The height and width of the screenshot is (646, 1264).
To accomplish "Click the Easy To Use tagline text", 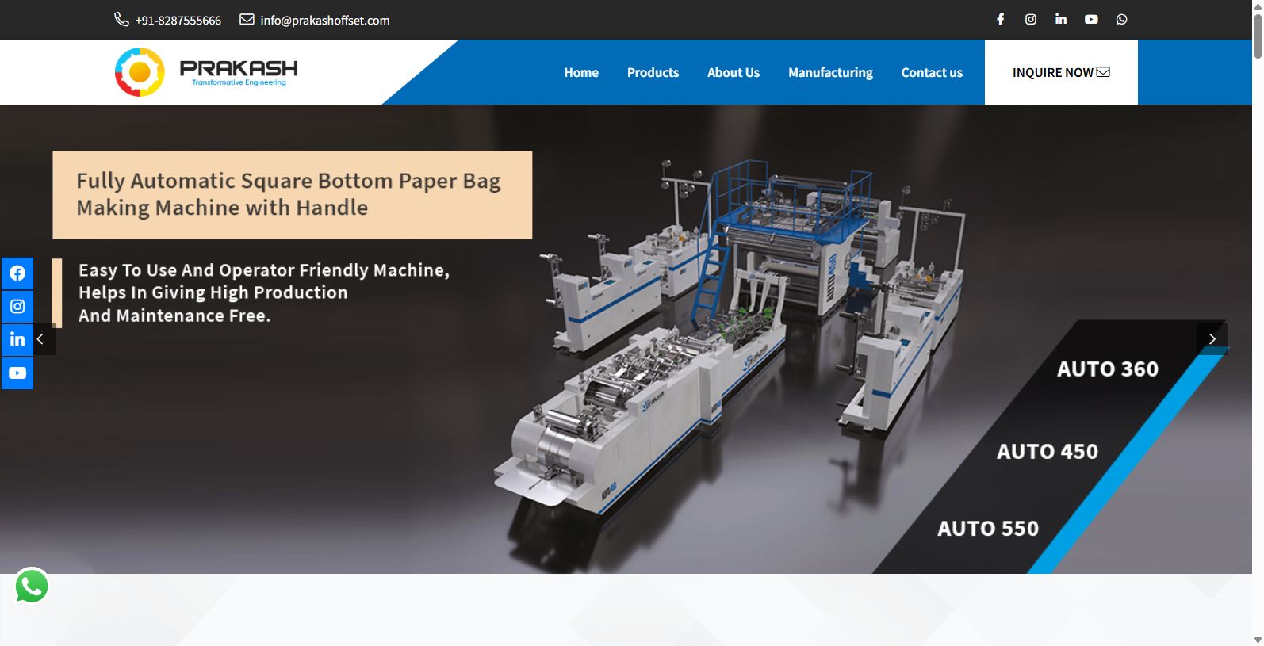I will click(x=264, y=292).
